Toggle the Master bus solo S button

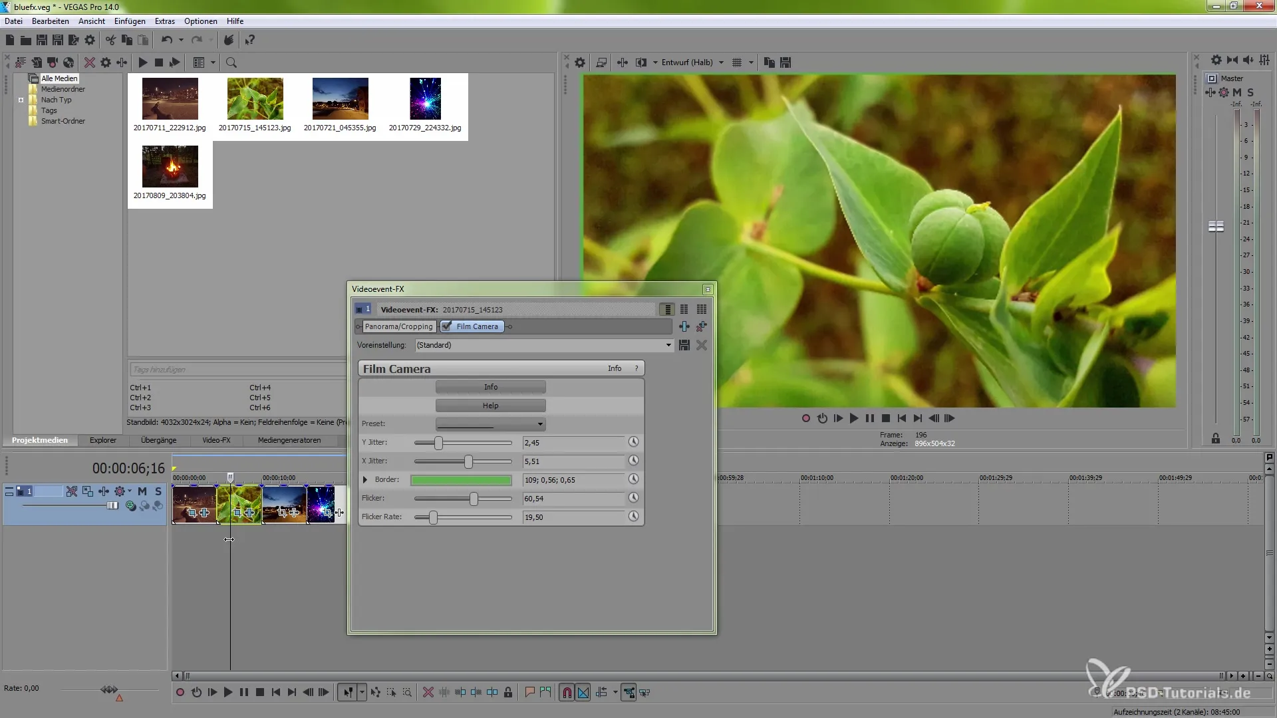(1250, 92)
